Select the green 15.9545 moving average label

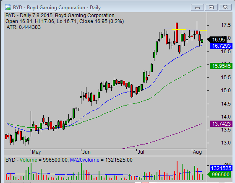coord(222,66)
